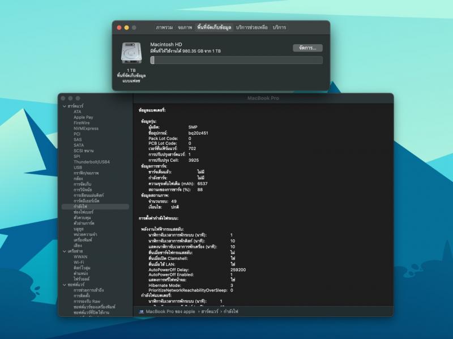Select SATA in the sidebar
The image size is (453, 339).
tap(79, 145)
